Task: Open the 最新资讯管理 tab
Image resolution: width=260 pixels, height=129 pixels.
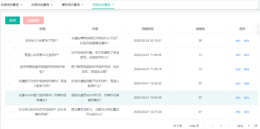Action: [x=71, y=5]
